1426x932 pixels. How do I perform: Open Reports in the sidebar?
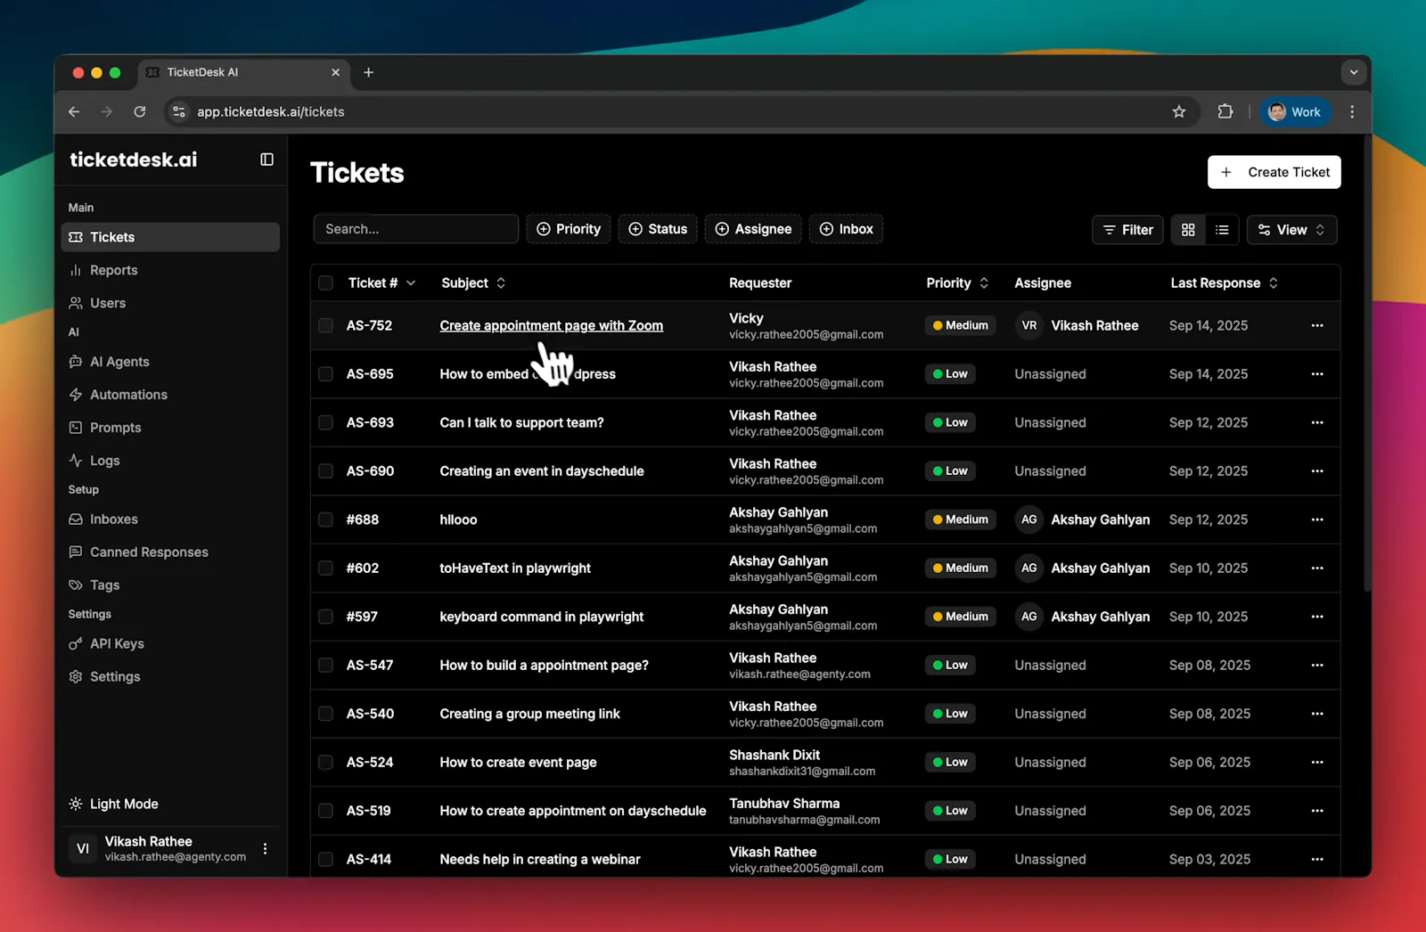pyautogui.click(x=170, y=270)
